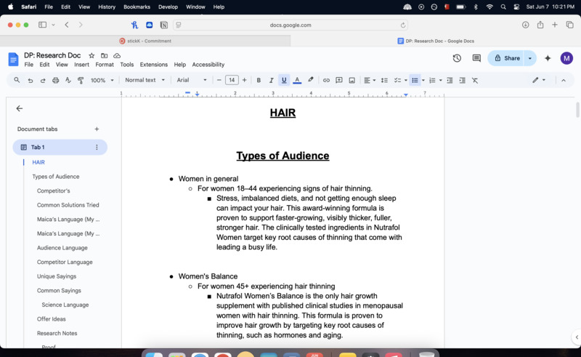The height and width of the screenshot is (357, 581).
Task: View the cloud save status
Action: pyautogui.click(x=117, y=56)
